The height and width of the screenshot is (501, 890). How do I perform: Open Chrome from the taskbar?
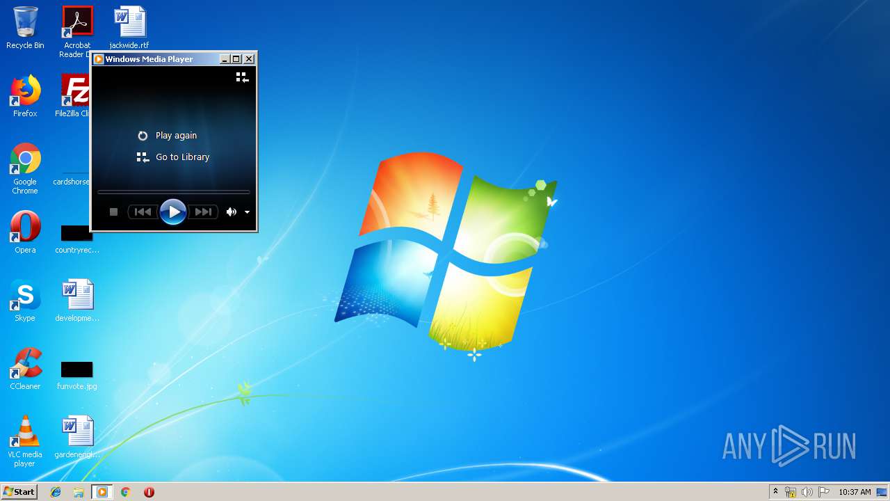point(125,492)
